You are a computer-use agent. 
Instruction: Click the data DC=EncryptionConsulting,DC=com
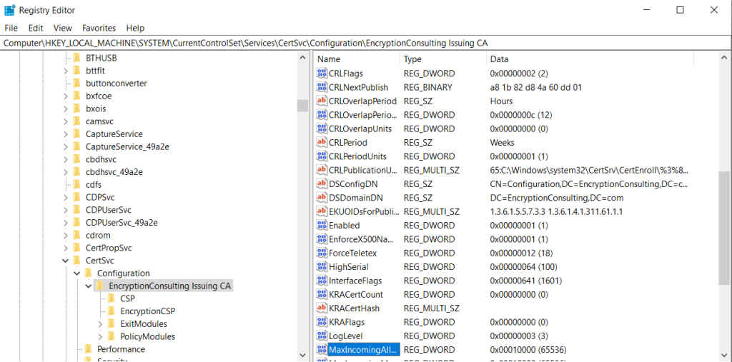(556, 198)
